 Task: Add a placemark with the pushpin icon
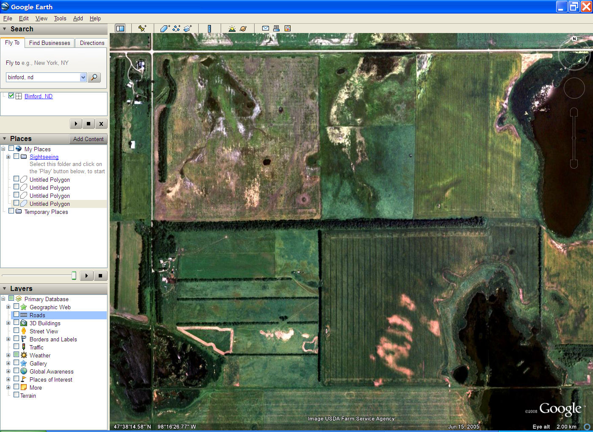tap(142, 28)
